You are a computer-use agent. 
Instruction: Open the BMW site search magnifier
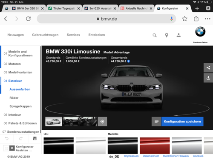[x=155, y=35]
